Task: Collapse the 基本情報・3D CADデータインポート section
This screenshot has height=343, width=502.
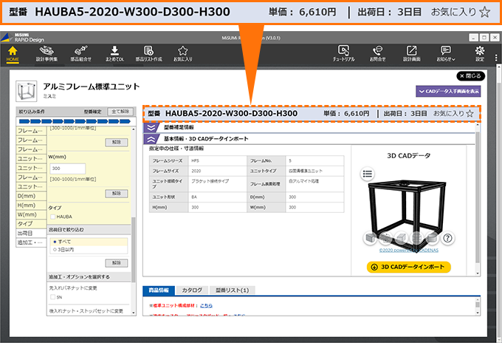Action: (x=151, y=138)
